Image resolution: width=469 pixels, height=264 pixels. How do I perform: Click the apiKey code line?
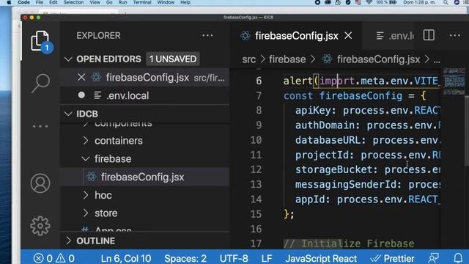(x=367, y=111)
